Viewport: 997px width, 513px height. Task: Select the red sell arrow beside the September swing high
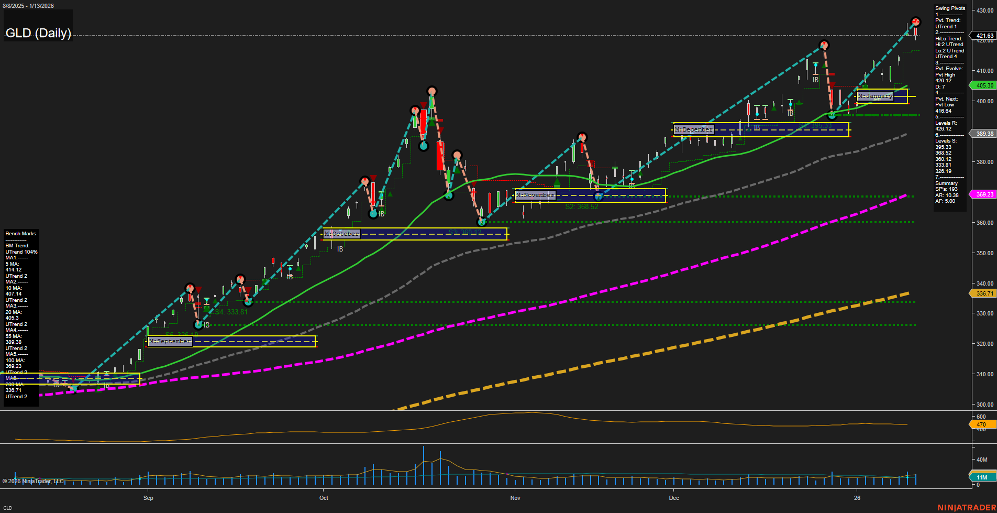198,290
